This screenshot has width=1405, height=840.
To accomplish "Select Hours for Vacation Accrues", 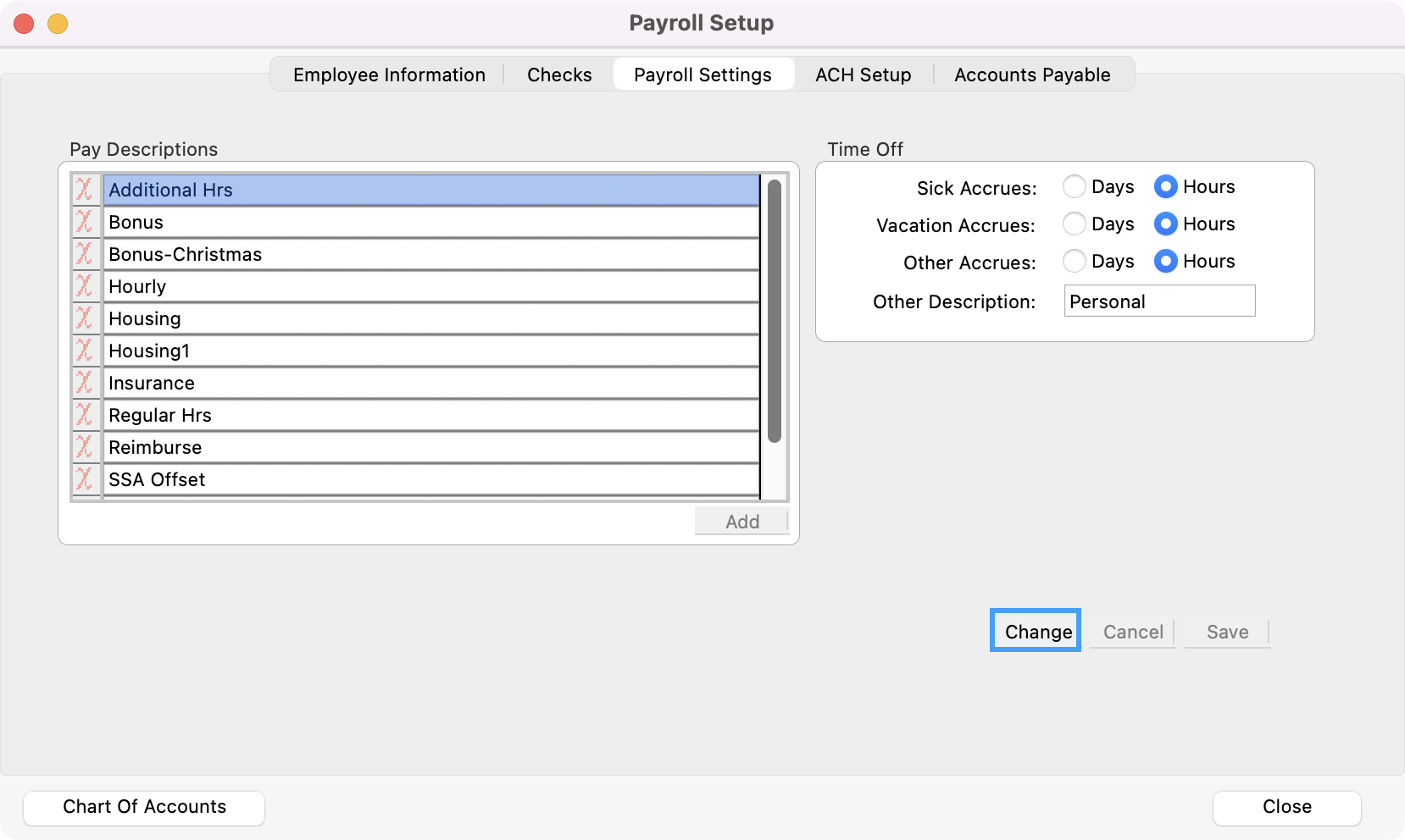I will [x=1166, y=224].
